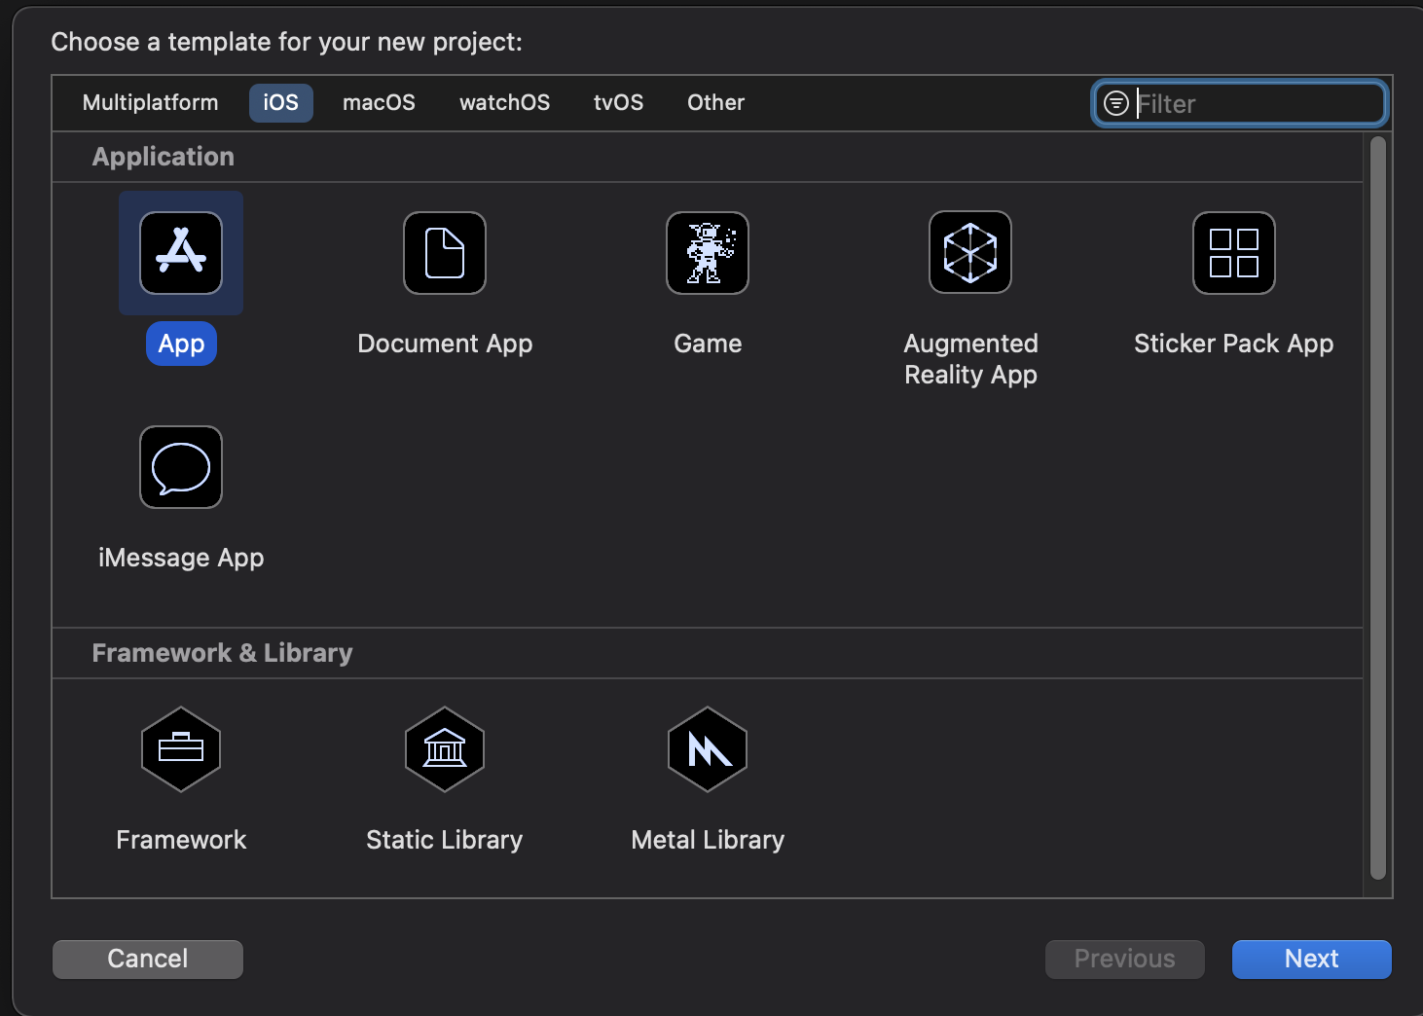Cancel the new project dialog

148,960
